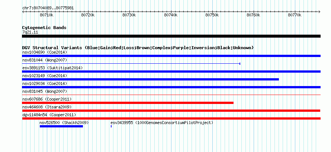Image resolution: width=331 pixels, height=152 pixels.
Task: Click the DGV Structural Variants track title
Action: click(138, 48)
